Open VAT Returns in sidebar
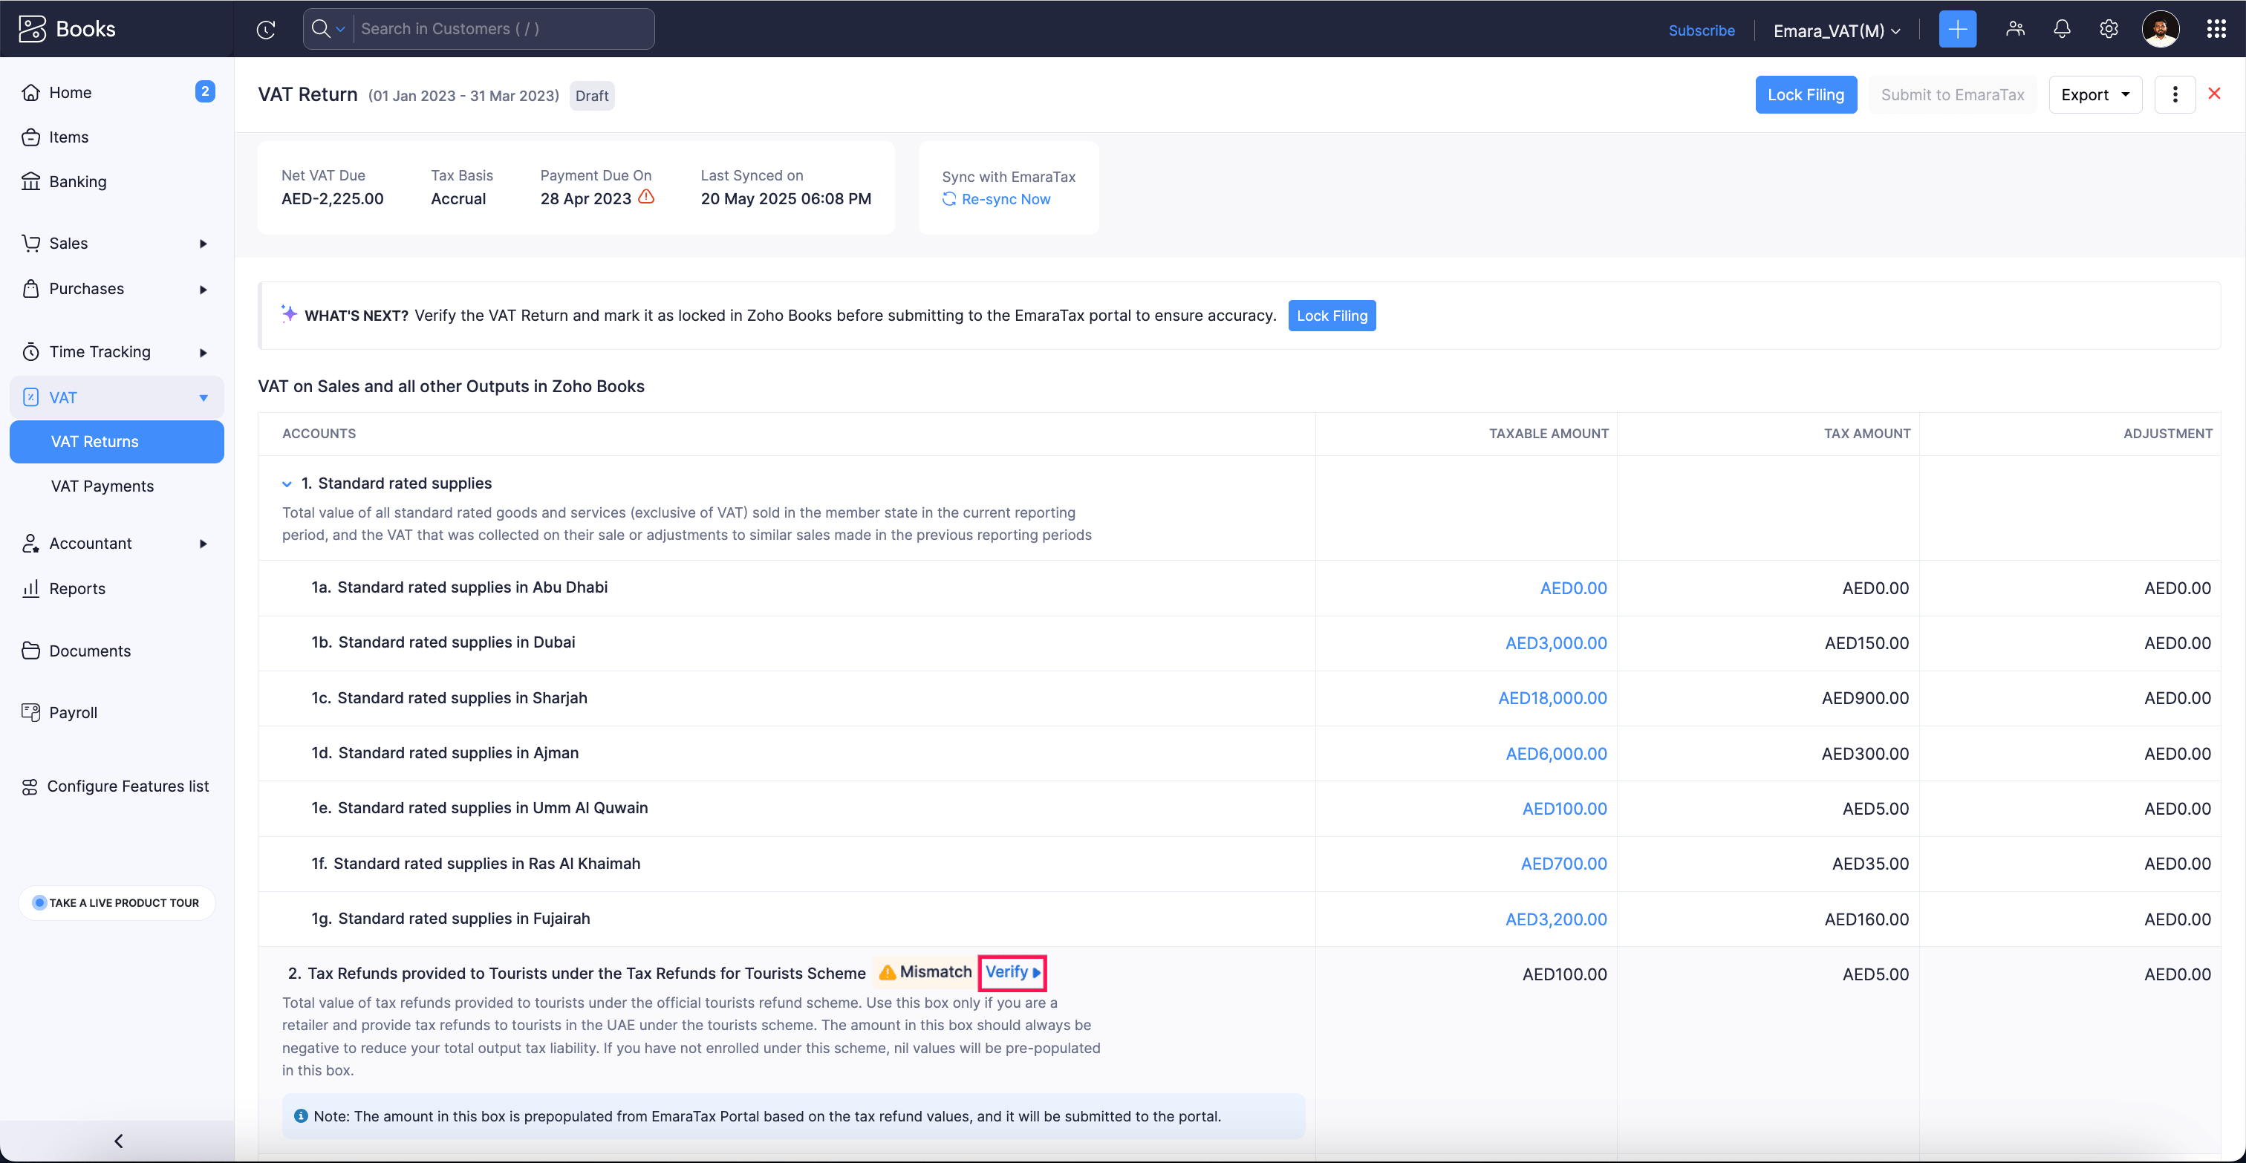2246x1163 pixels. click(x=117, y=442)
